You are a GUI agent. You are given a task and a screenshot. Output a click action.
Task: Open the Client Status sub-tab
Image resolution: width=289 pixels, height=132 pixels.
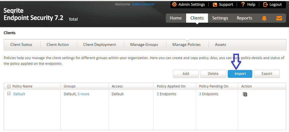click(x=21, y=44)
